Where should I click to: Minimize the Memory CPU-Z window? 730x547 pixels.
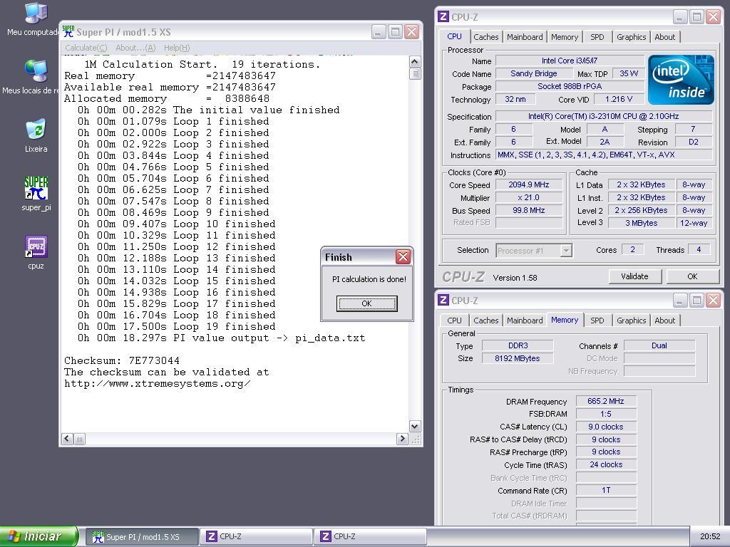(680, 301)
